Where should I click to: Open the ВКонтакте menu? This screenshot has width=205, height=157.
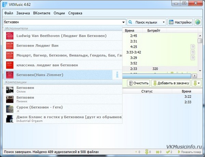(42, 13)
